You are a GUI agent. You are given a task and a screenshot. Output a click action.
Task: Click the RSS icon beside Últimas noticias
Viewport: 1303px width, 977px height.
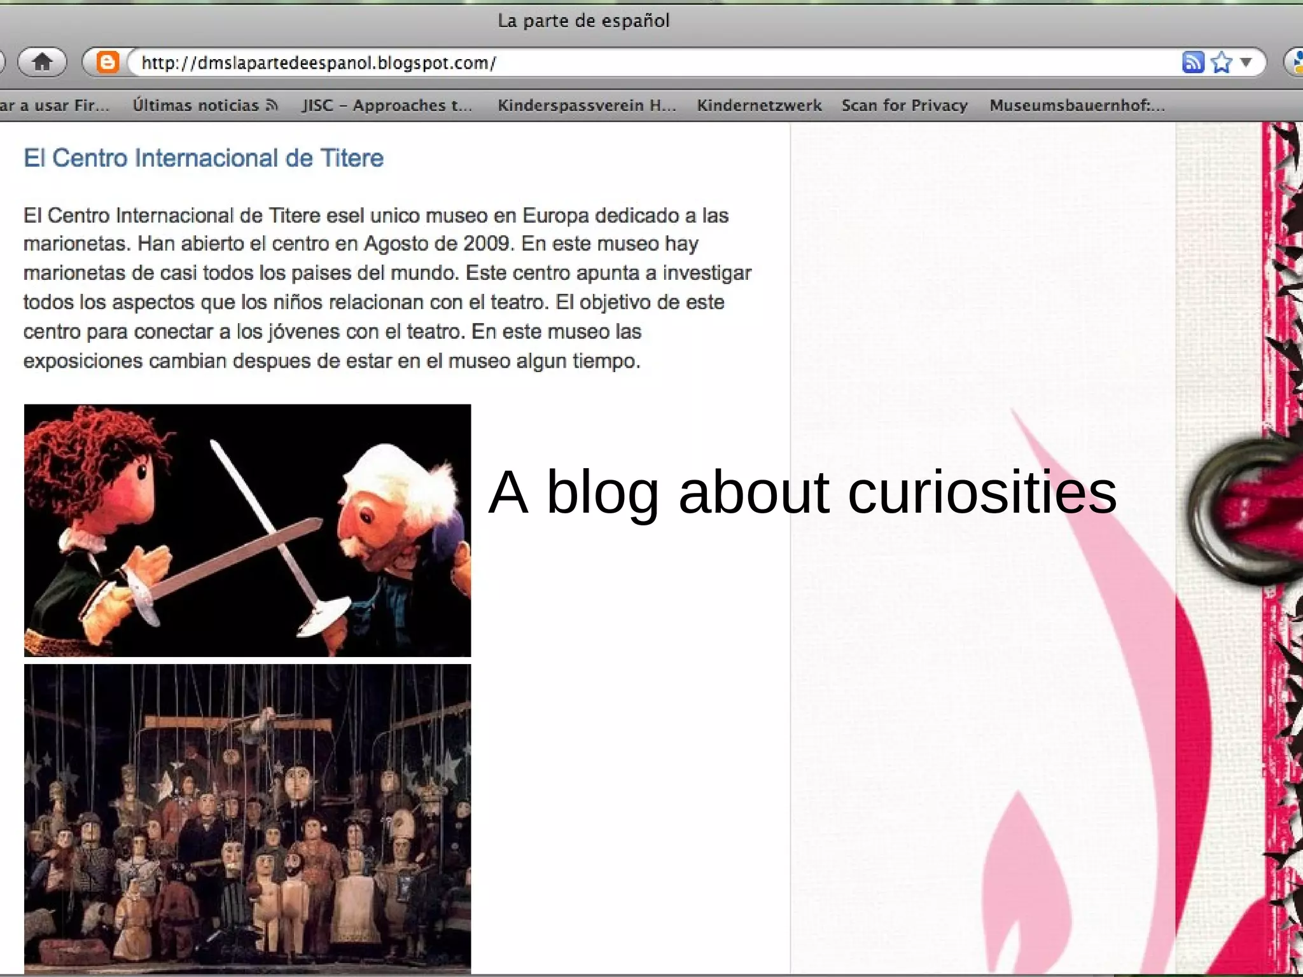[x=272, y=105]
